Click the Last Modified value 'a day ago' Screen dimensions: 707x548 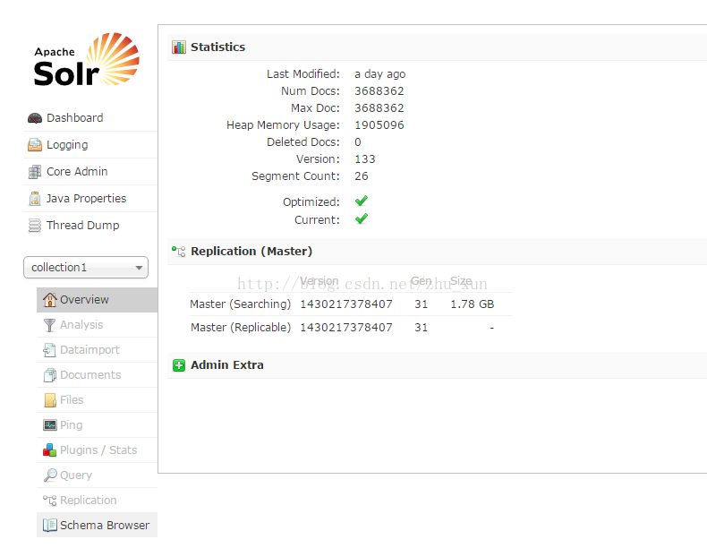(379, 74)
